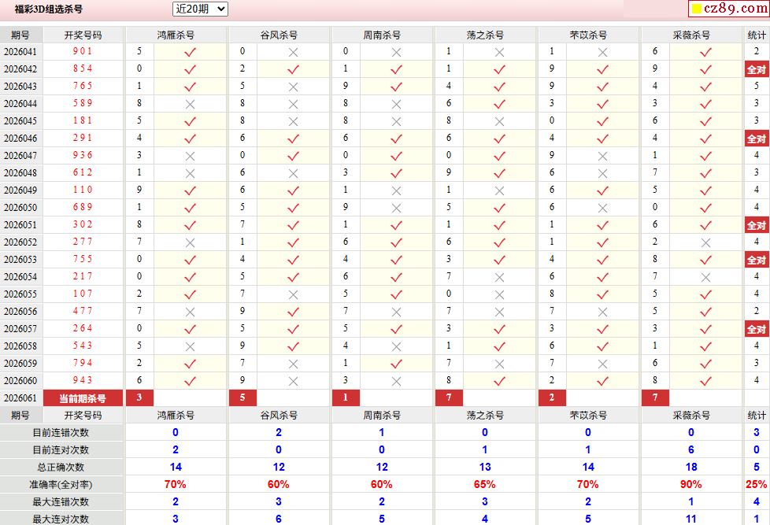This screenshot has width=770, height=525.
Task: Click the check mark for 周南杀号 in row 2026048
Action: coord(396,173)
